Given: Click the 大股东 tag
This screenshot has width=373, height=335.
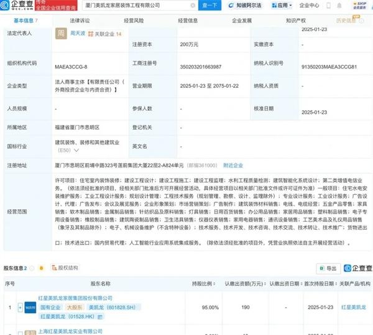Looking at the screenshot, I should (75, 308).
